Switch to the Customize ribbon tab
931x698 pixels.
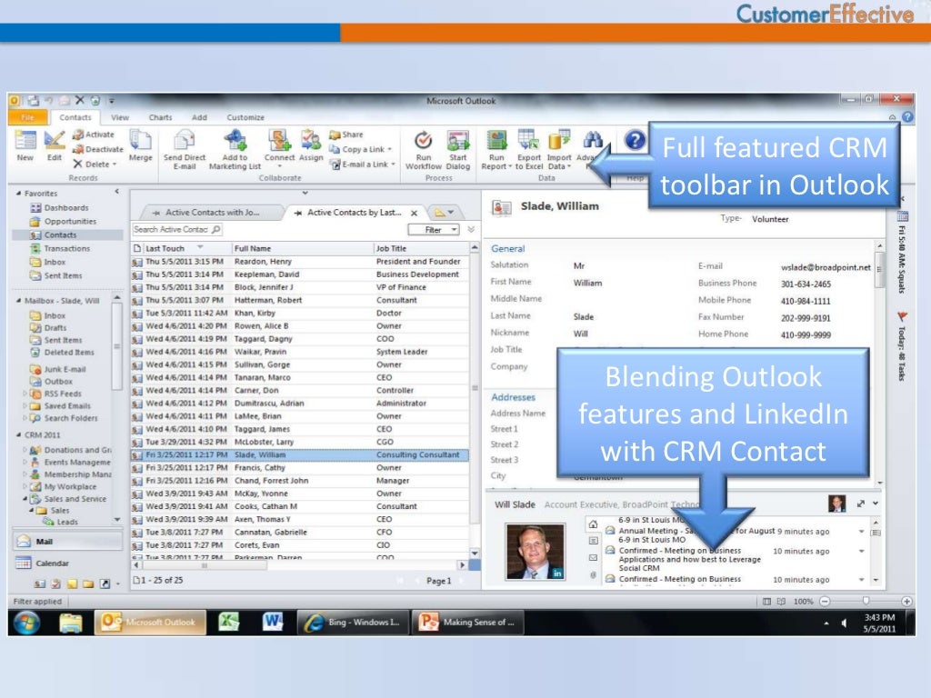point(245,117)
